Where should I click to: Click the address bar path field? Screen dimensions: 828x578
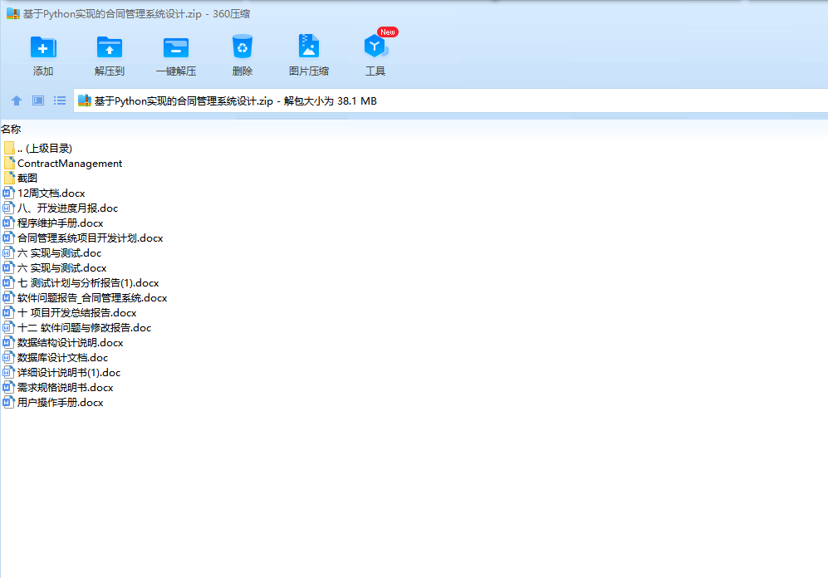(450, 100)
